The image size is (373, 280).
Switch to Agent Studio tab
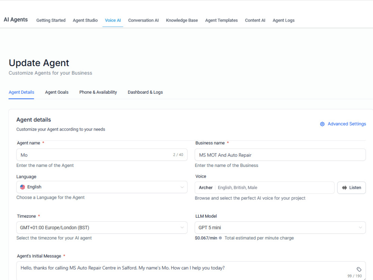pyautogui.click(x=85, y=21)
